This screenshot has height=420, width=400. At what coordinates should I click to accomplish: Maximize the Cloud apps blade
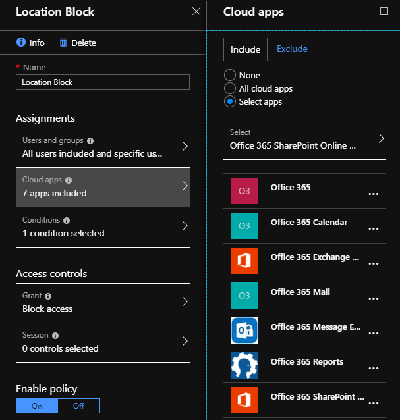384,11
